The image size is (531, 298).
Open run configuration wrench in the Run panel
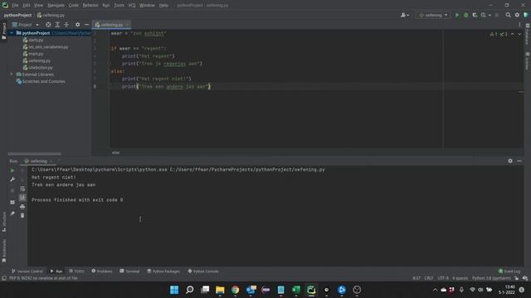12,180
